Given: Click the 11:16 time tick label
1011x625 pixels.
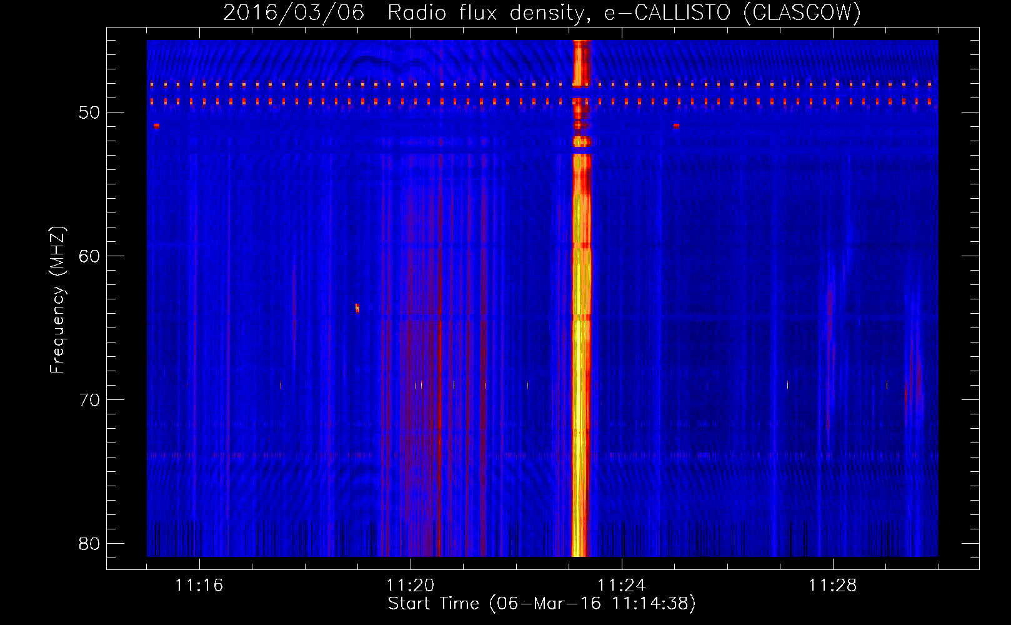Looking at the screenshot, I should point(199,586).
